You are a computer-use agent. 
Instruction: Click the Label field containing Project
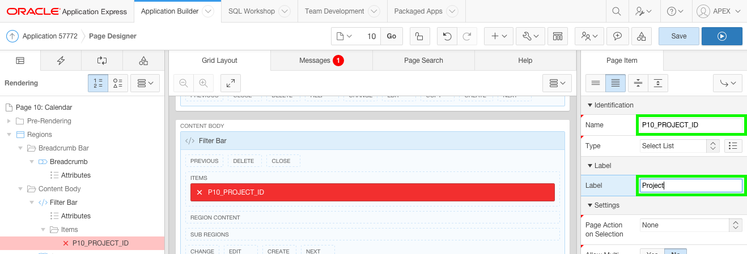tap(691, 186)
